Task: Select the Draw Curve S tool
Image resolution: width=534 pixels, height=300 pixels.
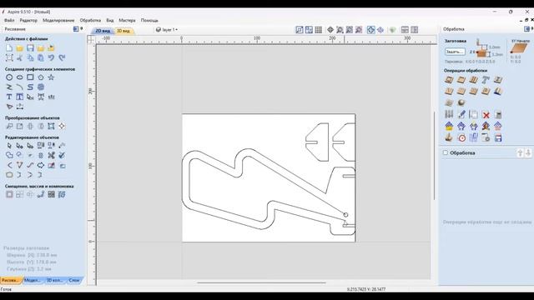Action: pyautogui.click(x=30, y=87)
